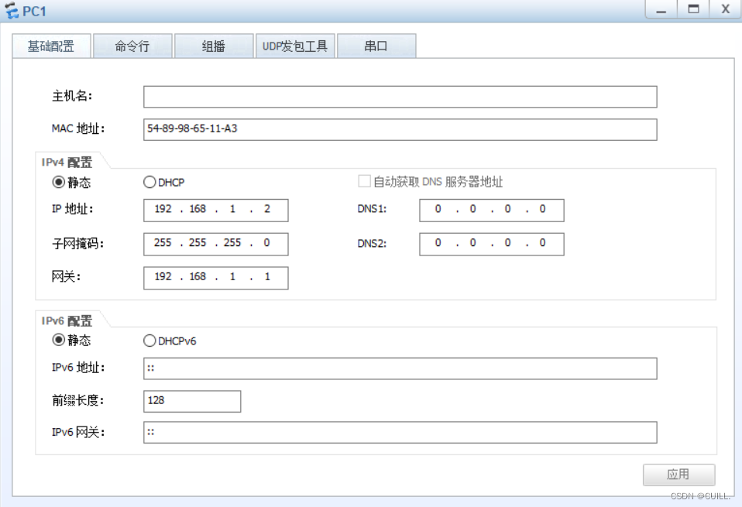Switch to the 基础配置 tab
742x507 pixels.
[51, 46]
